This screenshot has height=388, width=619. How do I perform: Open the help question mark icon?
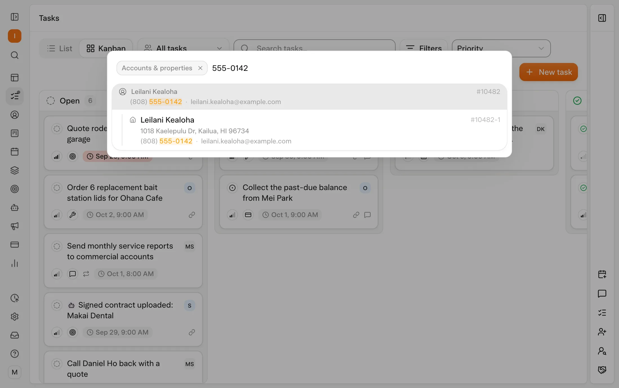tap(15, 354)
